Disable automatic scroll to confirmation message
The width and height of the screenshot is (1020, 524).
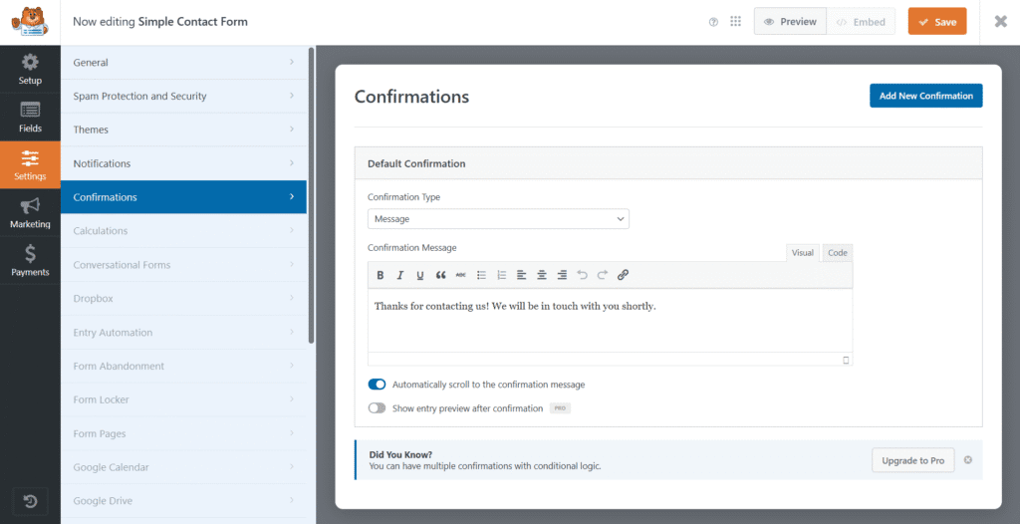377,385
